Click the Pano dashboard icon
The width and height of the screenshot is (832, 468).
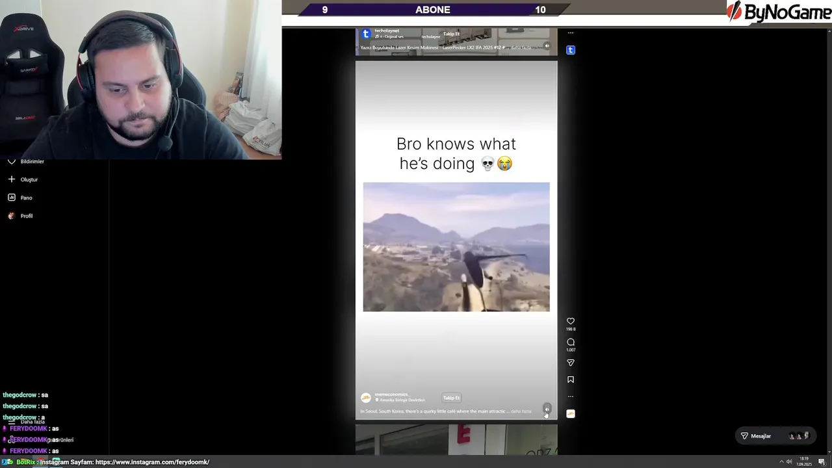pos(11,198)
